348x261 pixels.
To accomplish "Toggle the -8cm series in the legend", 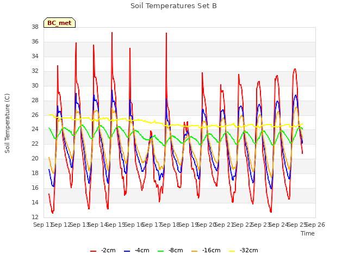I will [170, 251].
